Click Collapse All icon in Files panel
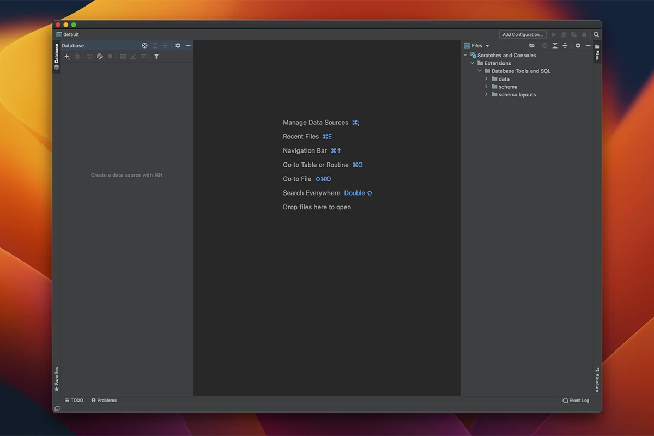The height and width of the screenshot is (436, 654). (565, 46)
